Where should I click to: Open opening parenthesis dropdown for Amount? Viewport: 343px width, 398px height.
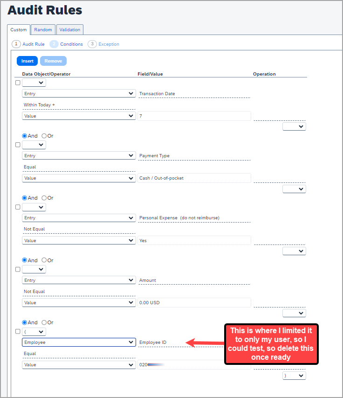(34, 269)
